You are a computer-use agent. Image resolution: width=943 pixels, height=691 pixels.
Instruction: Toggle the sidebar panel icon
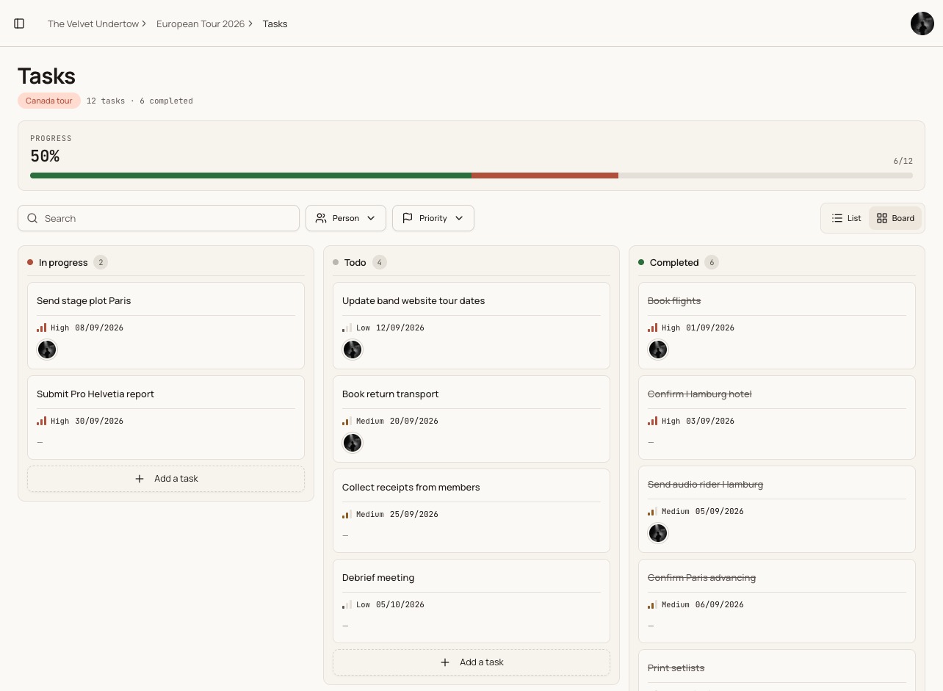(19, 23)
